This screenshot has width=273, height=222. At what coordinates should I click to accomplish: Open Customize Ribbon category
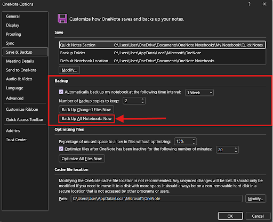(22, 109)
